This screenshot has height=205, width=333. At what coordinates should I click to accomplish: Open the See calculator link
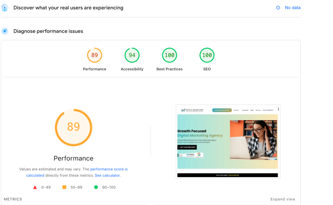tap(107, 175)
